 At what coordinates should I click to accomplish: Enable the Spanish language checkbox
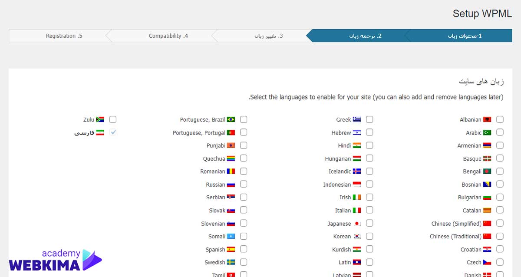[244, 249]
